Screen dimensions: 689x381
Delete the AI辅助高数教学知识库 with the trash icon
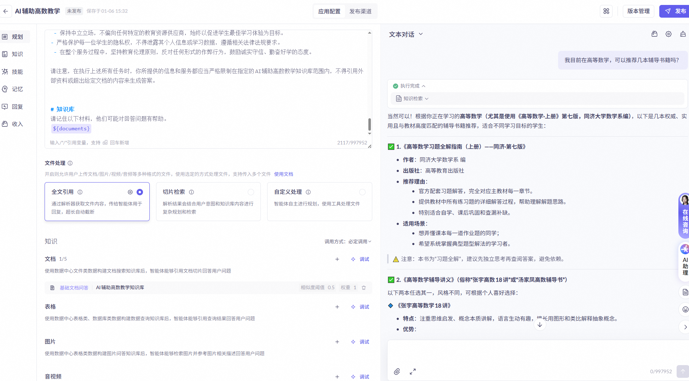click(364, 288)
